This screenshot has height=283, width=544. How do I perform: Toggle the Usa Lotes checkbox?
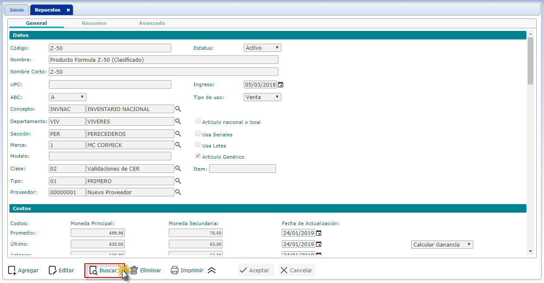pyautogui.click(x=198, y=145)
